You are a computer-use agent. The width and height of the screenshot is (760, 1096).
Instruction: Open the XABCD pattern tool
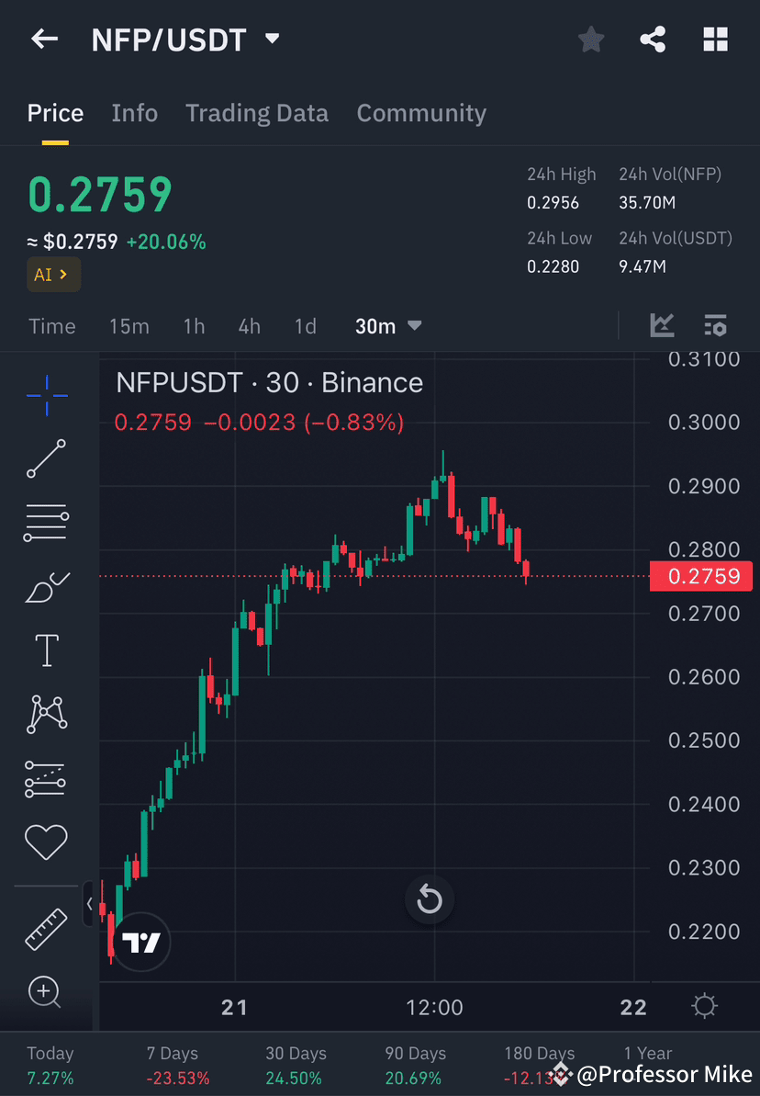click(46, 714)
